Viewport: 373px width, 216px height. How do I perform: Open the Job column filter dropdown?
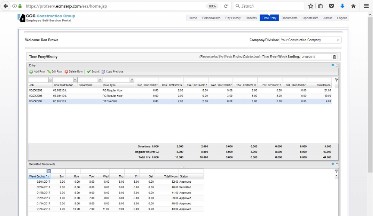click(50, 80)
